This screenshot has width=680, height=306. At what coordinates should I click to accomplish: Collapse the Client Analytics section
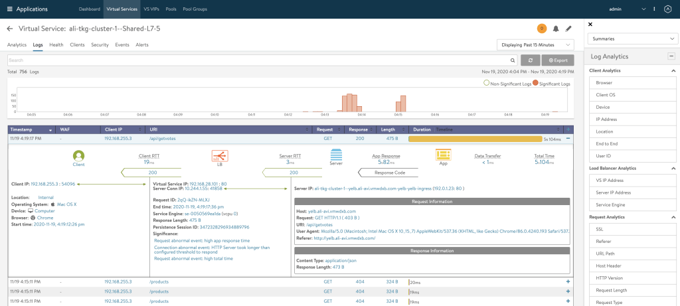tap(673, 70)
